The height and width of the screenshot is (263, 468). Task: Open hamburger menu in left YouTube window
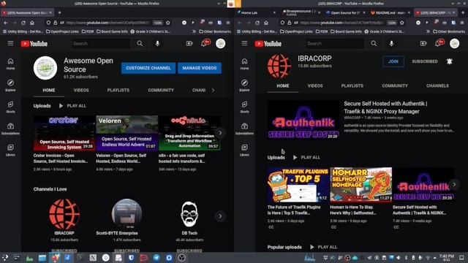(10, 44)
